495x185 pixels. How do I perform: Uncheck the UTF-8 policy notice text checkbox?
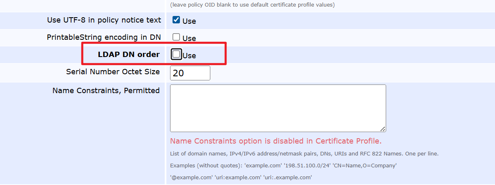(x=176, y=20)
